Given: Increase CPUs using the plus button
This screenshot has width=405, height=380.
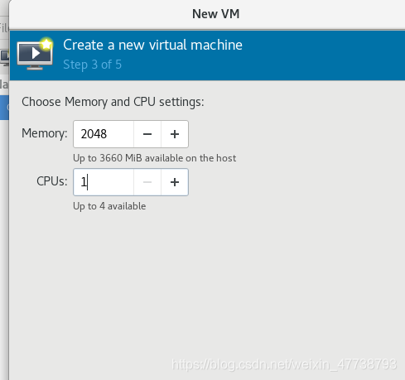Looking at the screenshot, I should (x=175, y=182).
